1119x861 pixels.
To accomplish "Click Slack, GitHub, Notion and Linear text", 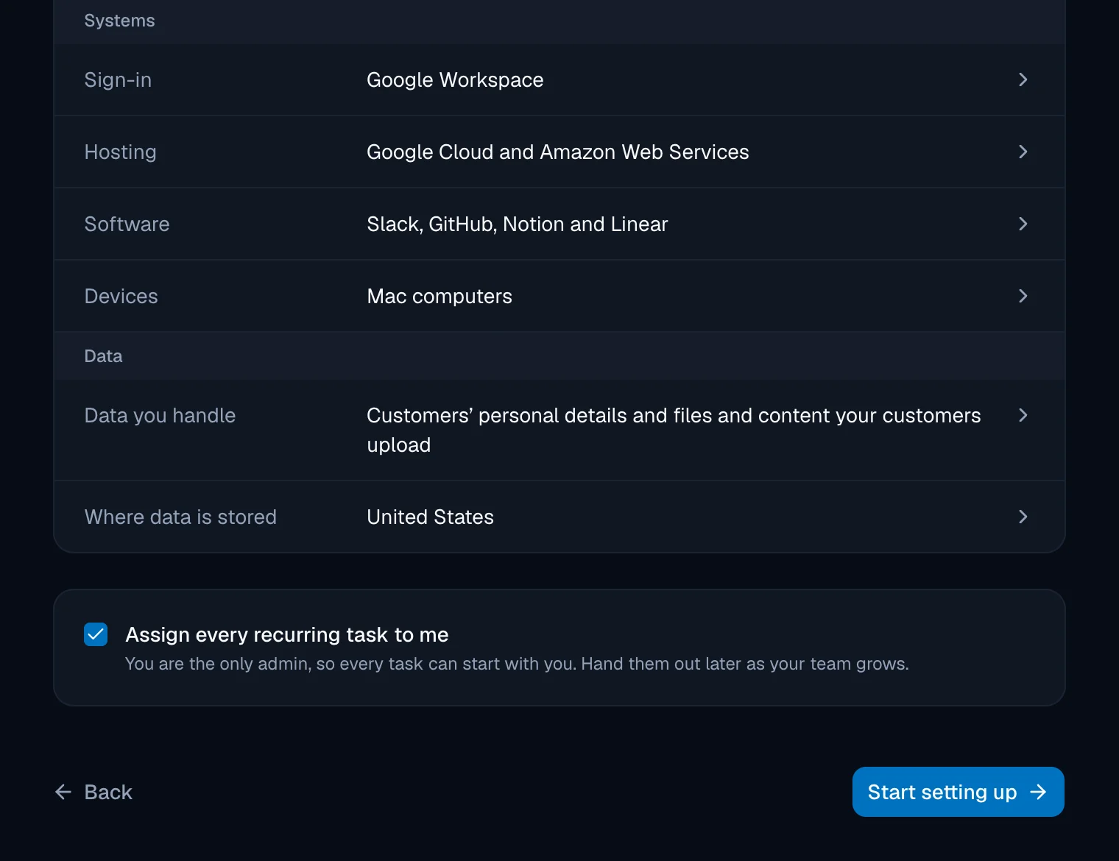I will click(517, 224).
